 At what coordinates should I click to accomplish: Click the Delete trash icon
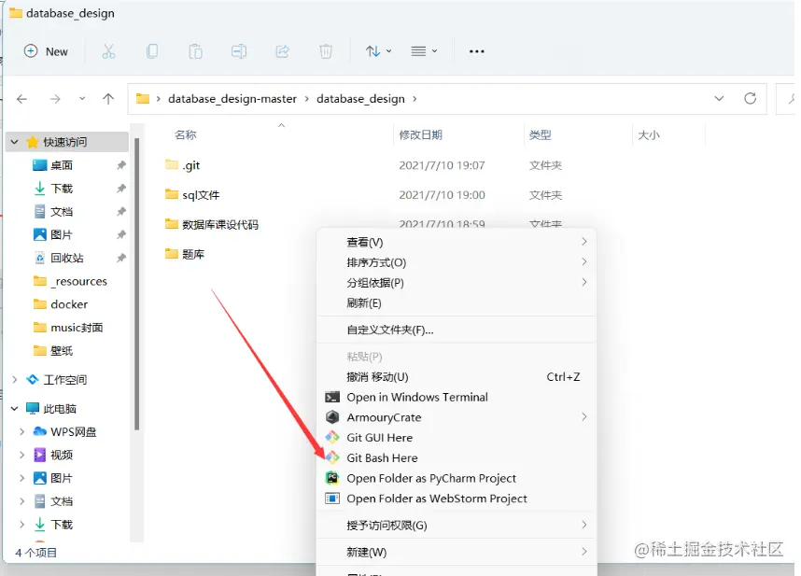point(326,51)
